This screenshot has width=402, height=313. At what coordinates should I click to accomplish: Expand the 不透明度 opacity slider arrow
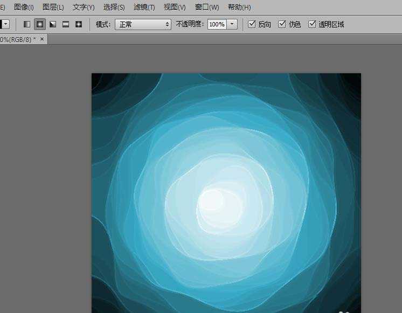232,24
